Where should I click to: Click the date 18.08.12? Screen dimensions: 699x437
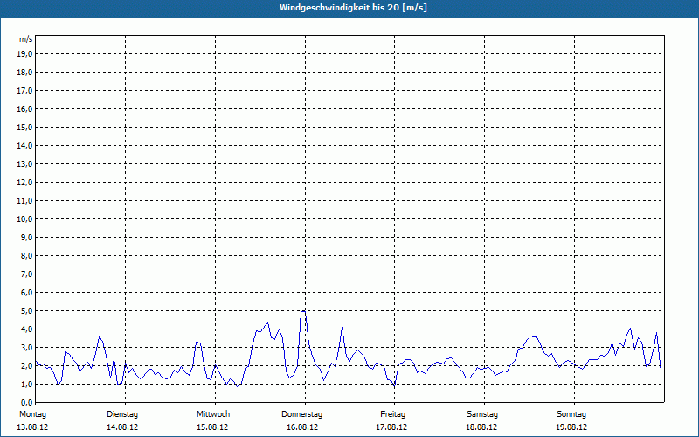[x=481, y=427]
